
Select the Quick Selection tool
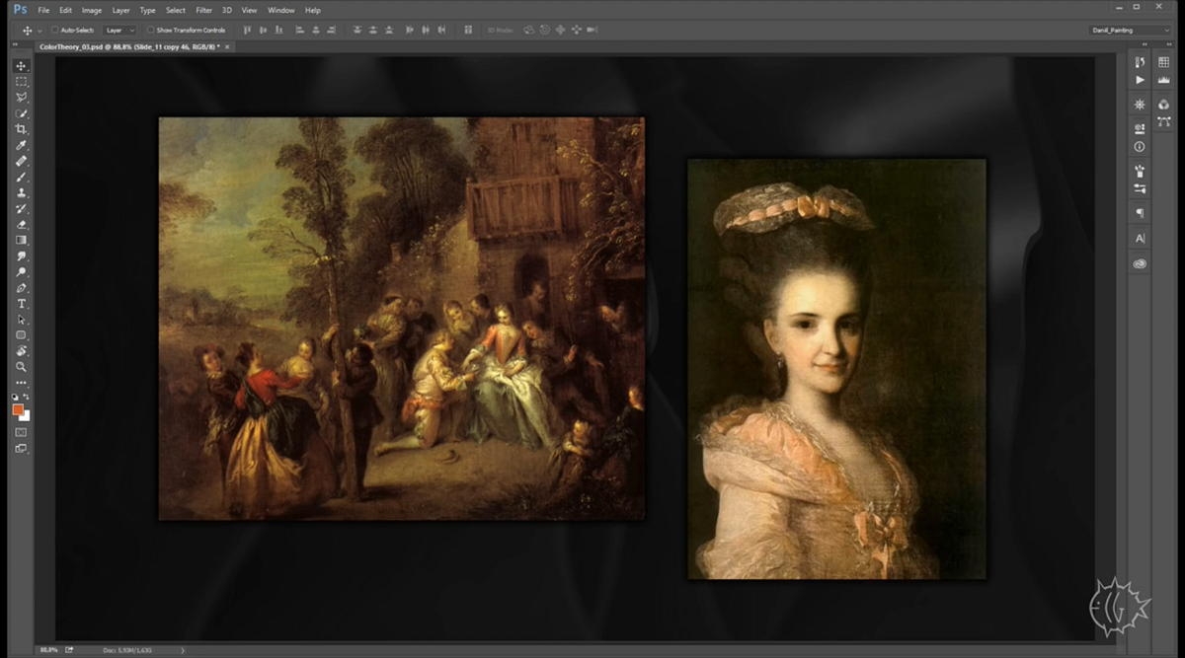click(21, 113)
